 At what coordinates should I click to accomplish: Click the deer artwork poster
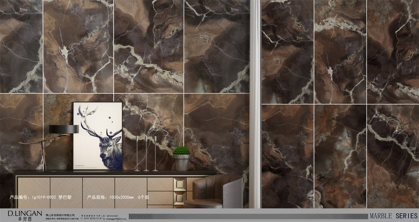click(x=98, y=136)
